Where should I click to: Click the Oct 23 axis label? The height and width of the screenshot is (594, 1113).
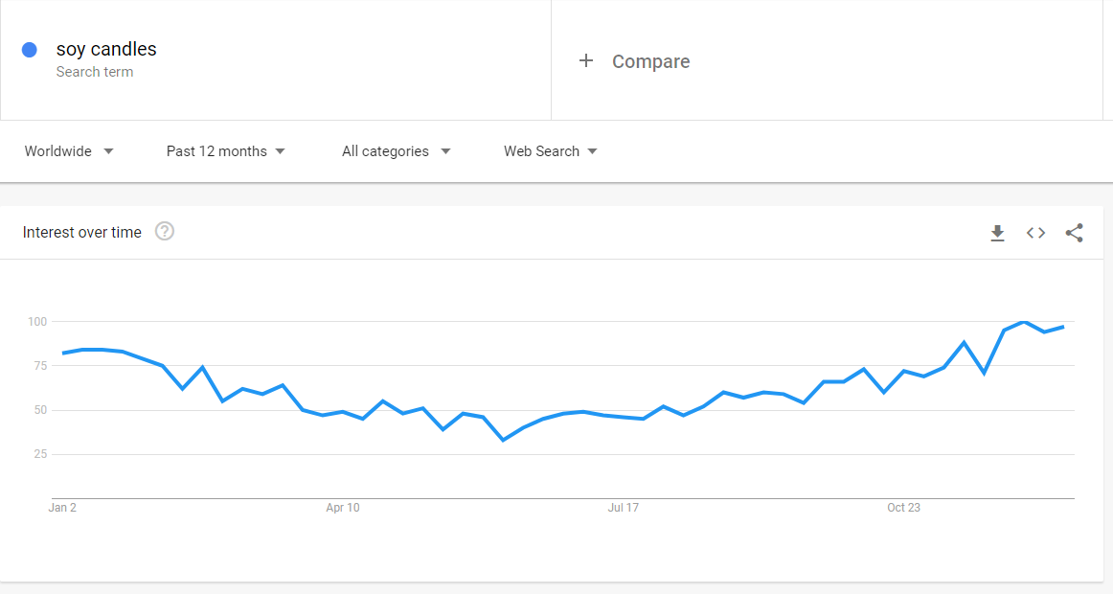tap(903, 508)
